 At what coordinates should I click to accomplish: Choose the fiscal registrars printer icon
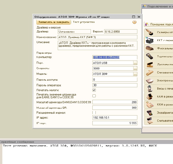pyautogui.click(x=150, y=48)
